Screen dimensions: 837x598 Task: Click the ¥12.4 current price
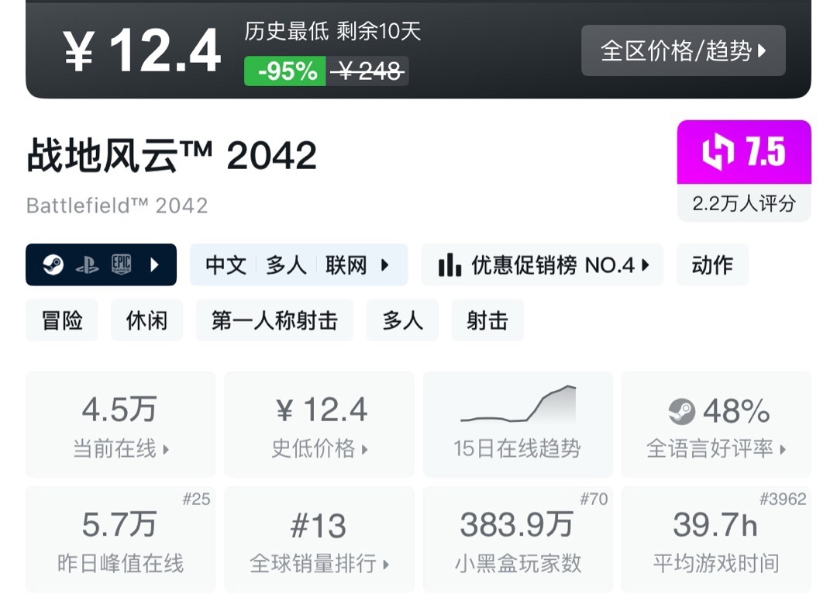pyautogui.click(x=142, y=50)
